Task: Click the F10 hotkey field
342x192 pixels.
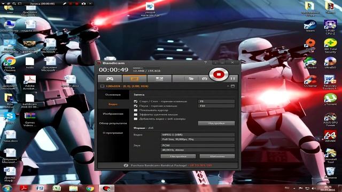Action: click(x=216, y=106)
